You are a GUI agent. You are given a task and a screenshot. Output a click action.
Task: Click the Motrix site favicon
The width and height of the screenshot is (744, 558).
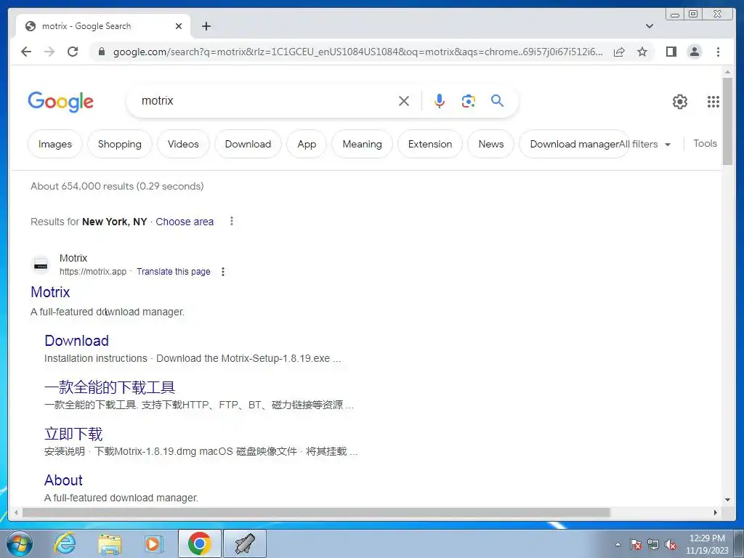tap(41, 265)
